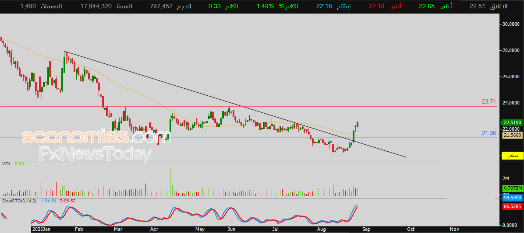Click the SlowSTO(3,14,3) indicator label

pyautogui.click(x=19, y=201)
